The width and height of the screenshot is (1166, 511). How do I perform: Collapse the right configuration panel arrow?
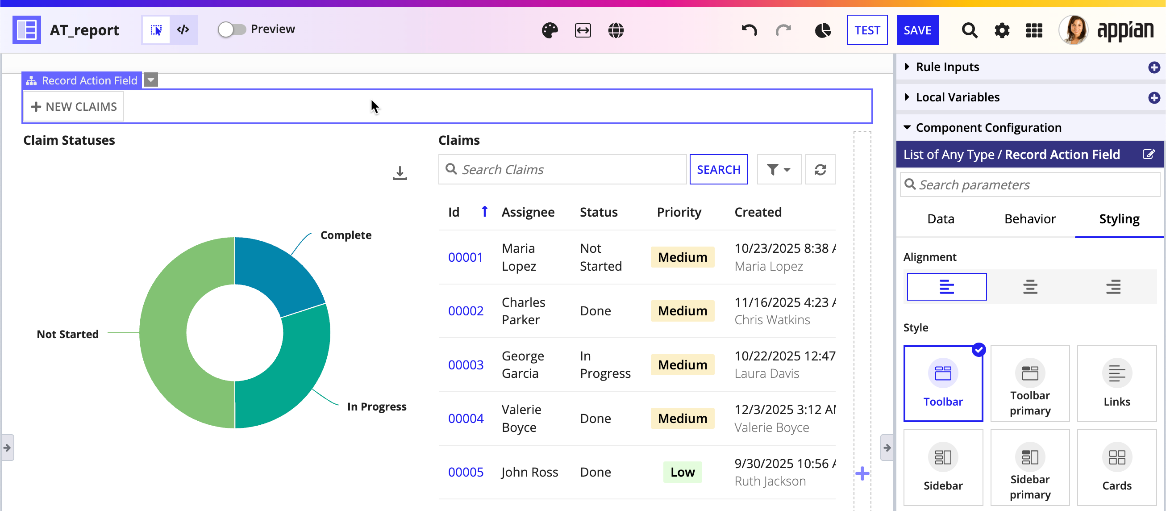click(x=887, y=448)
